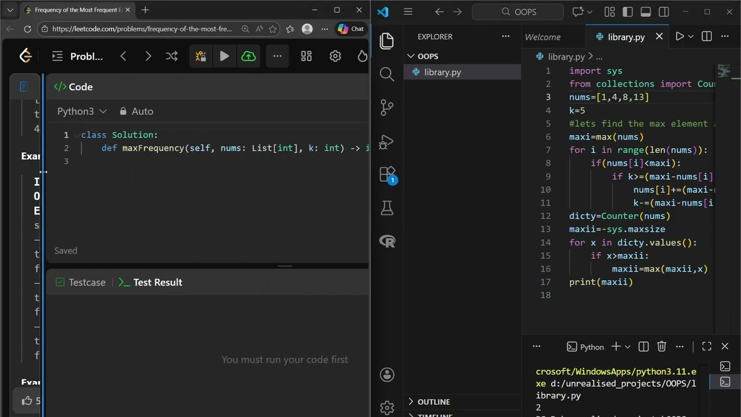
Task: Open the Python3 language dropdown
Action: 82,111
